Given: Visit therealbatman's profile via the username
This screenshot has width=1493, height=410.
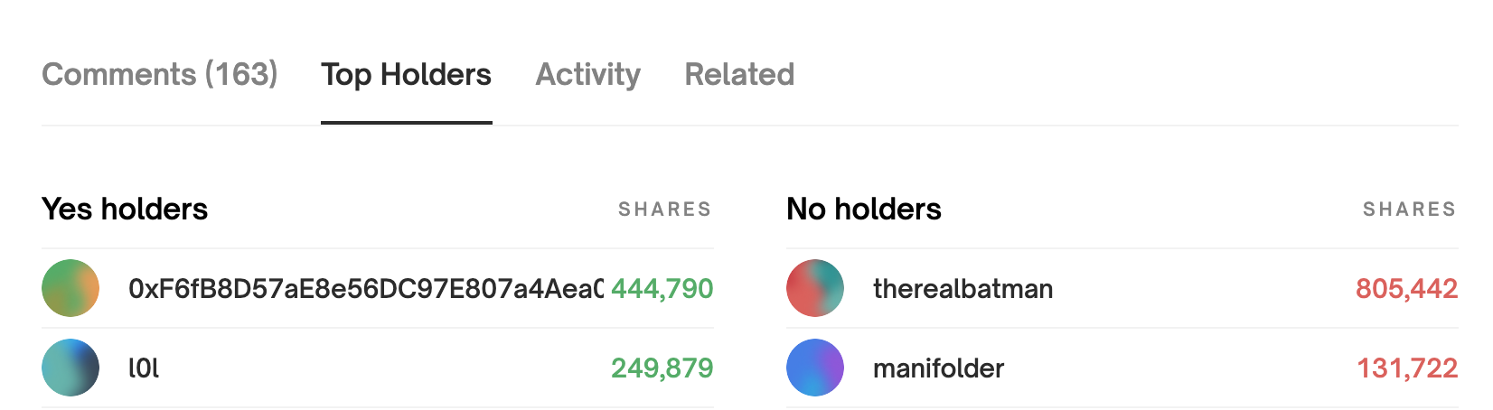Looking at the screenshot, I should (x=962, y=289).
